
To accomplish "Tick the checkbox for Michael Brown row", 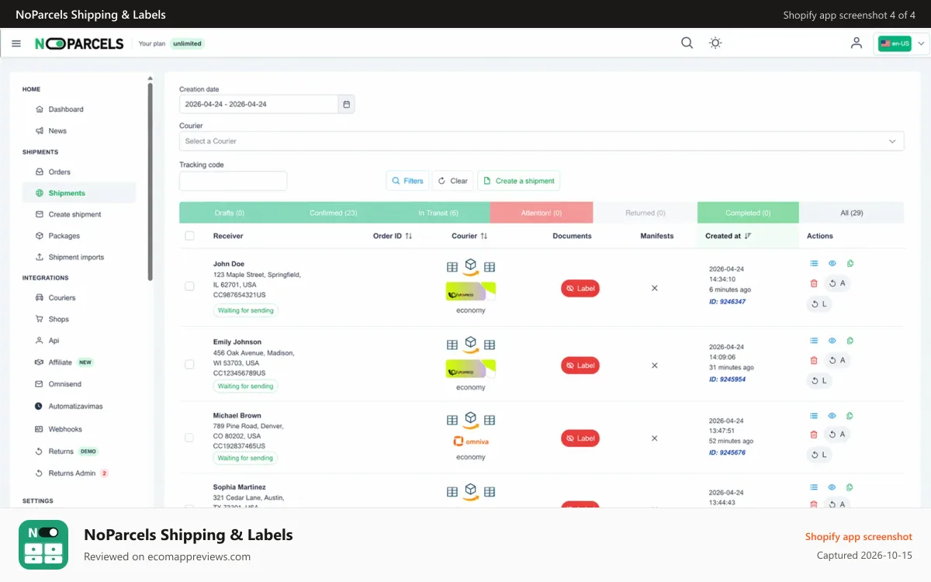I will 189,438.
